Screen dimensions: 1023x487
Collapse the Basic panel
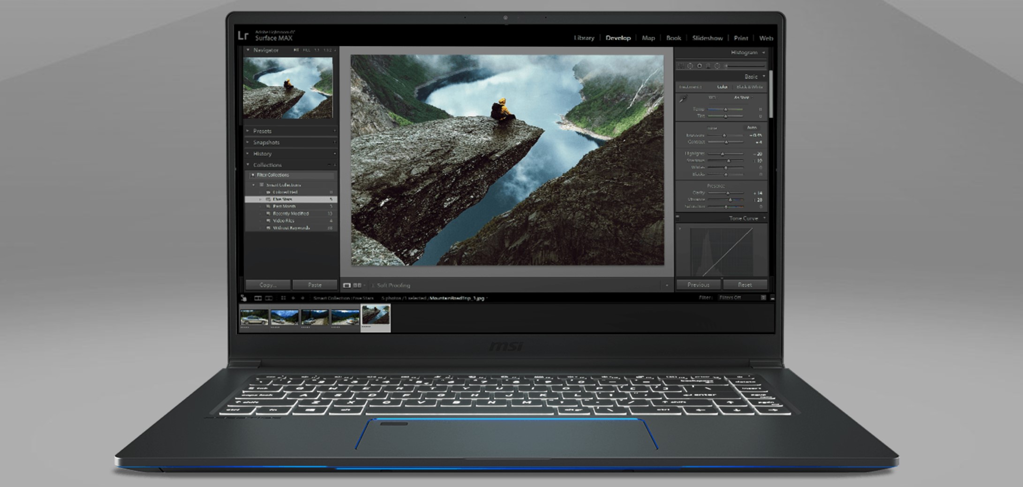764,76
